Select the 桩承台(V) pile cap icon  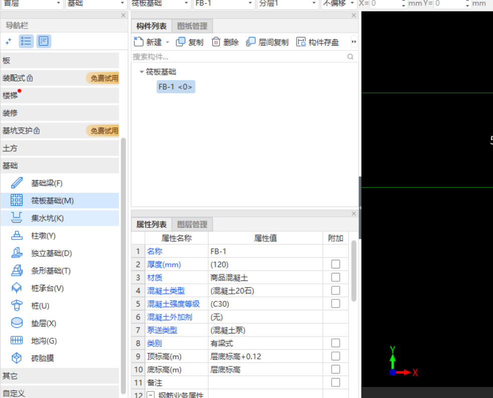pos(17,288)
